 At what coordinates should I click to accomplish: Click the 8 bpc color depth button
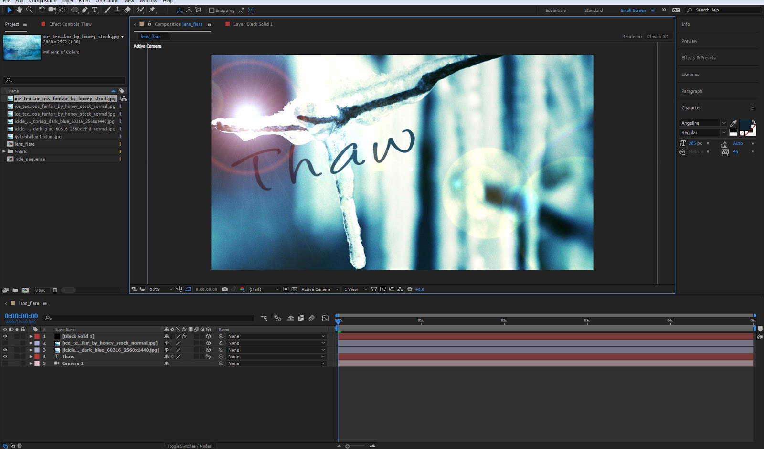tap(41, 290)
